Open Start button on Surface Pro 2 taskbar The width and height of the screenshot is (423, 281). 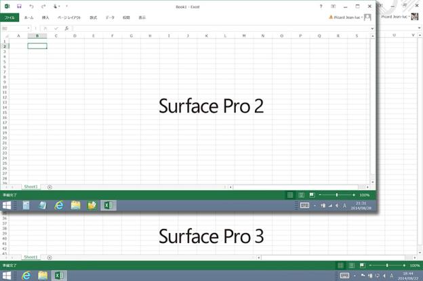point(7,206)
